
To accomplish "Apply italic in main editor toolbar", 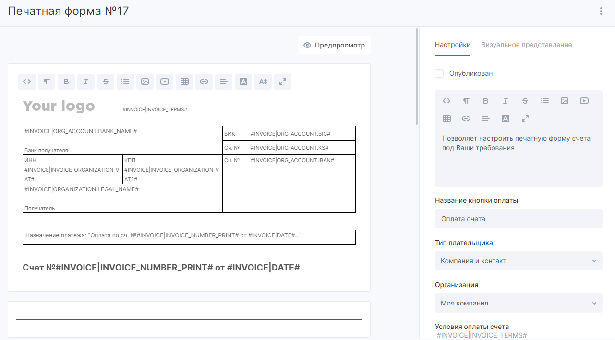I will tap(86, 82).
